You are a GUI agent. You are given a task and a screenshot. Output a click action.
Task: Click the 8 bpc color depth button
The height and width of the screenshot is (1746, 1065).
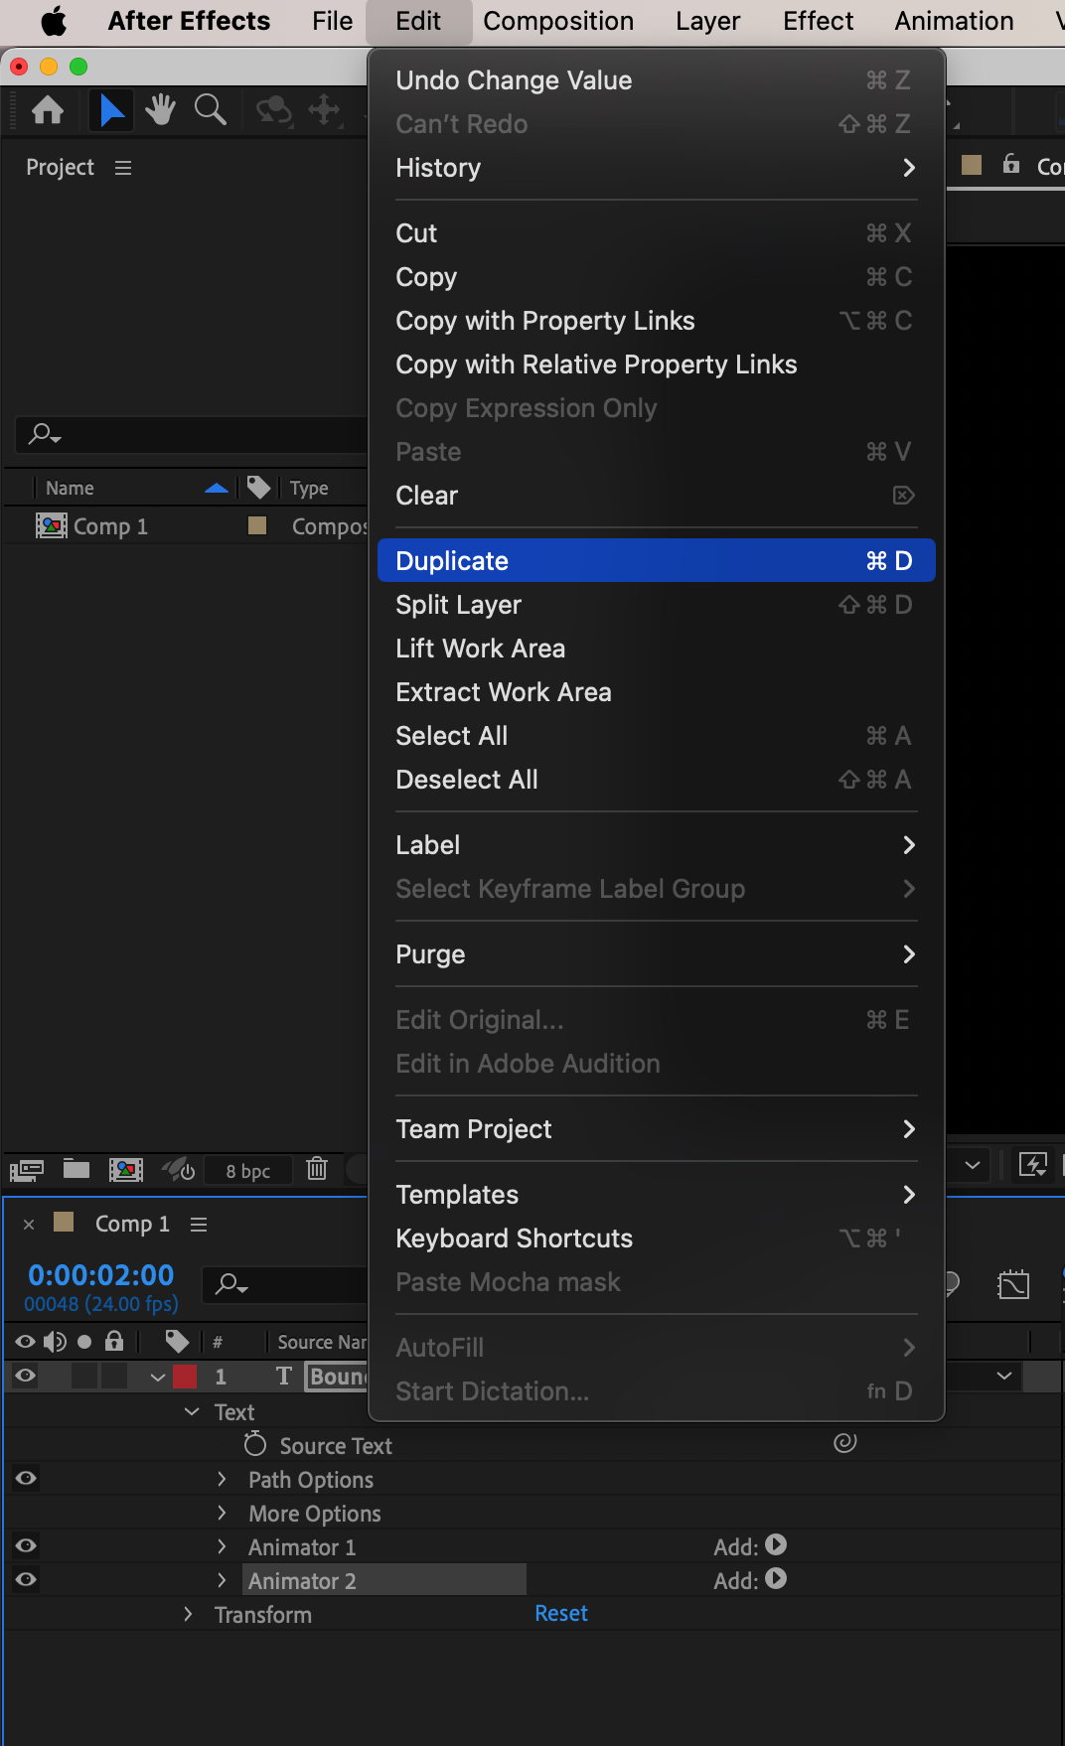click(x=248, y=1171)
